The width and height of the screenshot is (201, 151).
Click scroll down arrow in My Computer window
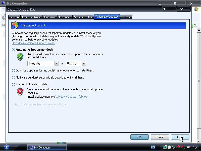tap(199, 141)
